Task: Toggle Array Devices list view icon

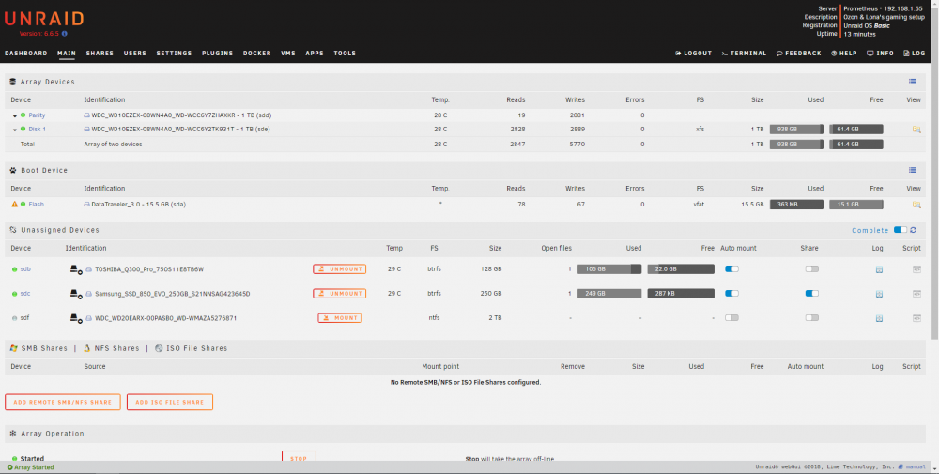Action: pyautogui.click(x=912, y=82)
